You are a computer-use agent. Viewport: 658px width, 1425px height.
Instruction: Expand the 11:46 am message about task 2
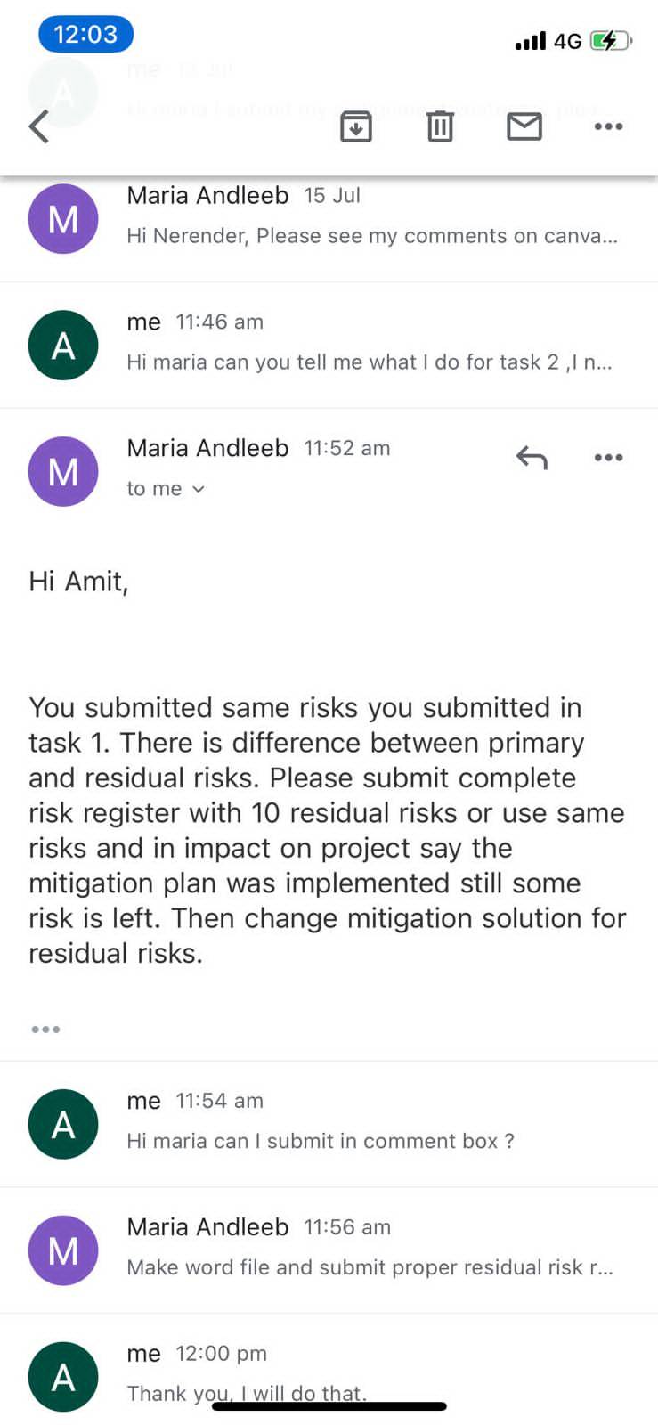point(329,346)
